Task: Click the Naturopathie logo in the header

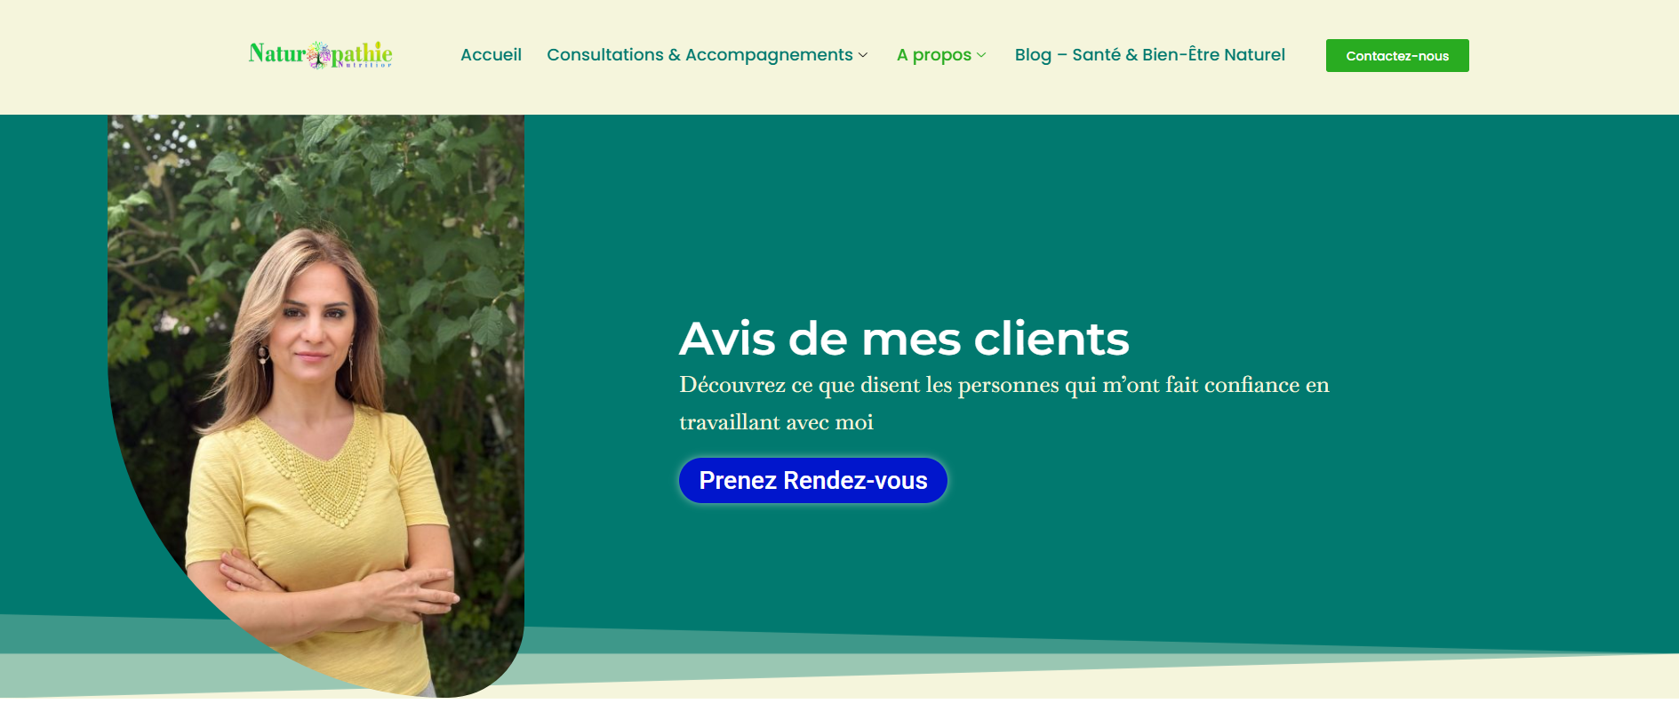Action: tap(320, 54)
